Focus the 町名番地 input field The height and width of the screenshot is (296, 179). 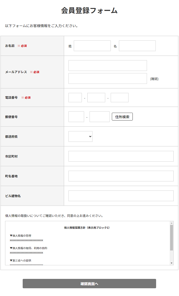(x=121, y=176)
